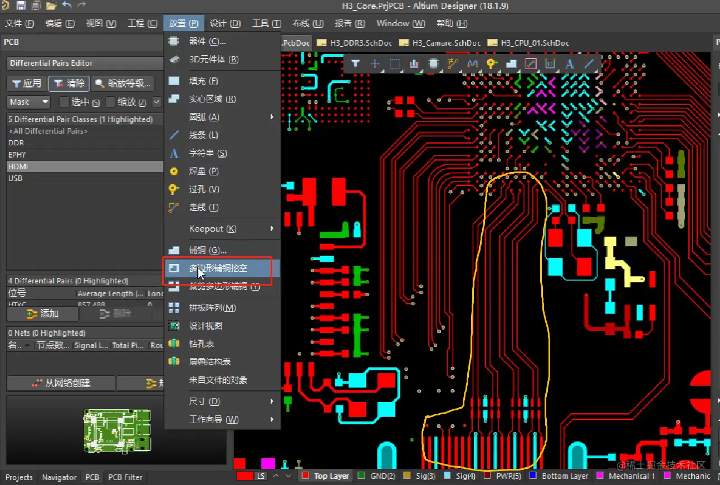Select 设计视图 design view entry

click(x=222, y=326)
